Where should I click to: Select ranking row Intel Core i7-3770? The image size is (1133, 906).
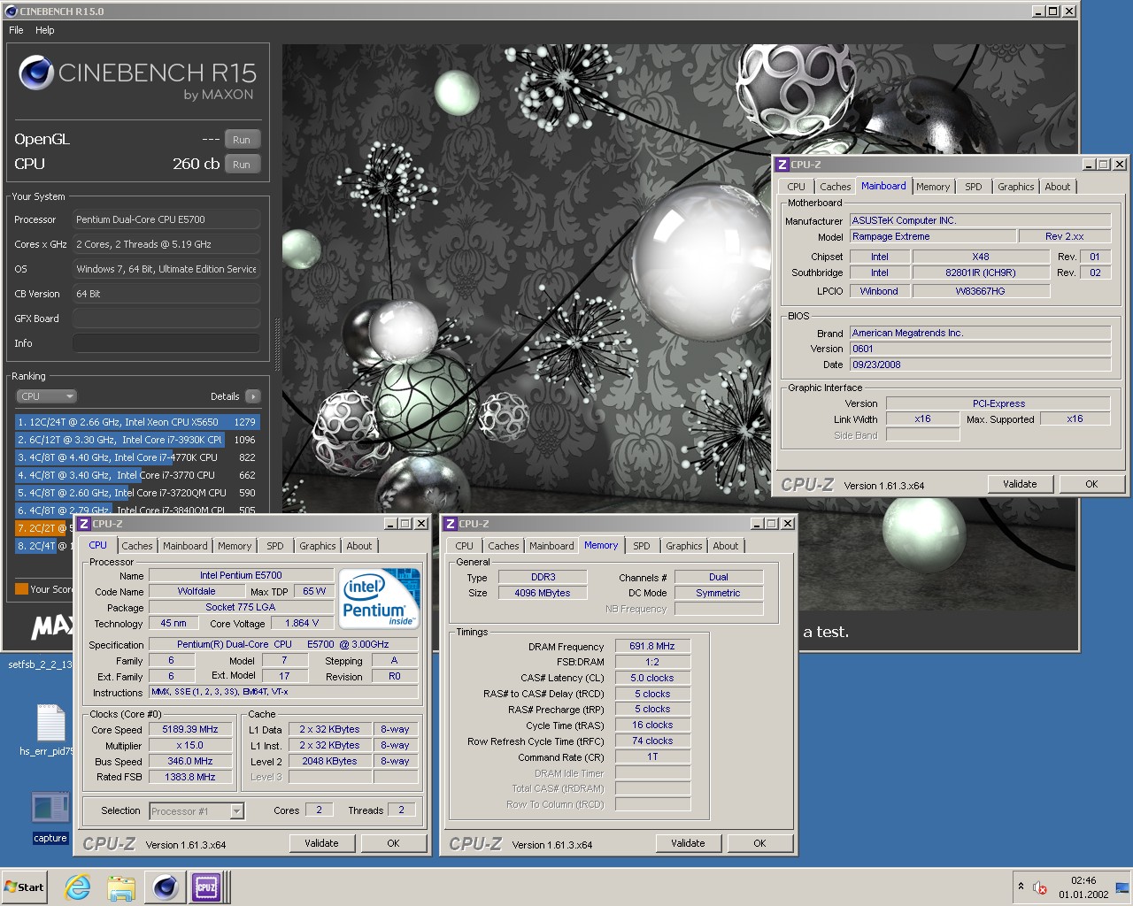[137, 475]
